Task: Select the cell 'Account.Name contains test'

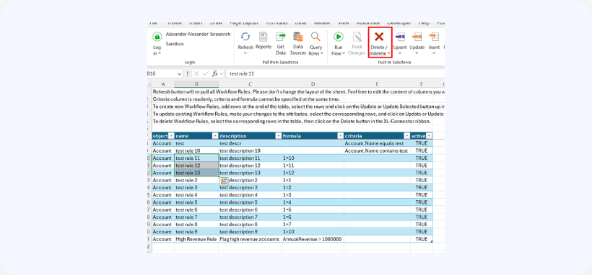Action: click(377, 150)
